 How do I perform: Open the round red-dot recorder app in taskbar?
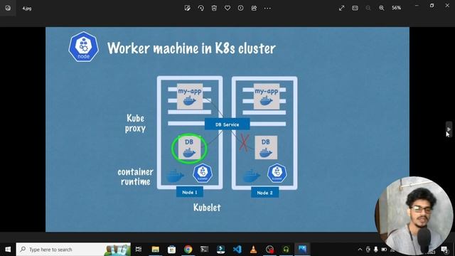[x=269, y=250]
